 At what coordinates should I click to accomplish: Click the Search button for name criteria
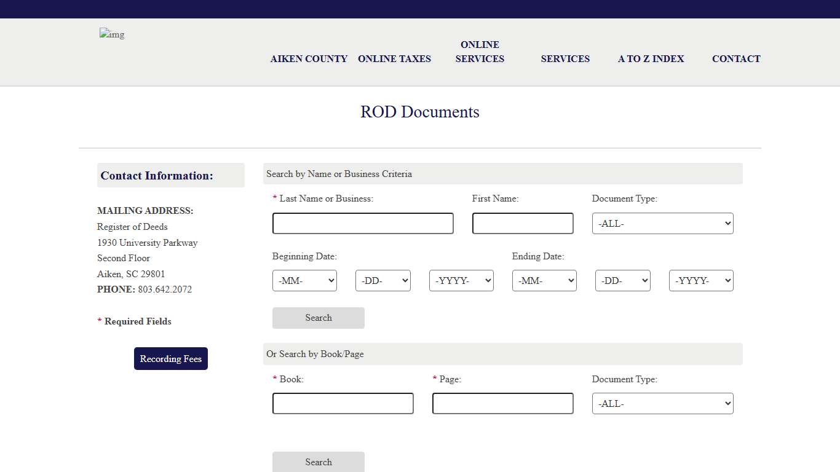coord(318,318)
